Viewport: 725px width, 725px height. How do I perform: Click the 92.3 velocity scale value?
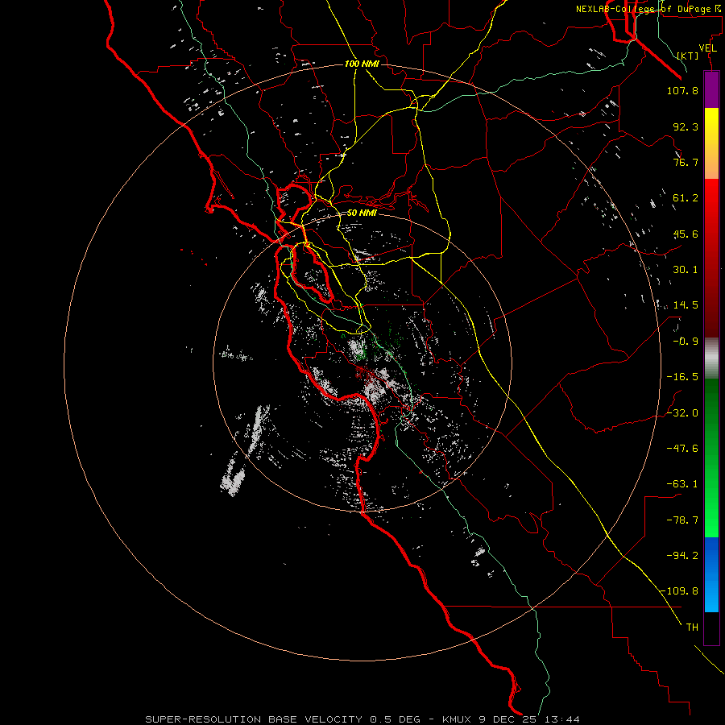pyautogui.click(x=686, y=126)
